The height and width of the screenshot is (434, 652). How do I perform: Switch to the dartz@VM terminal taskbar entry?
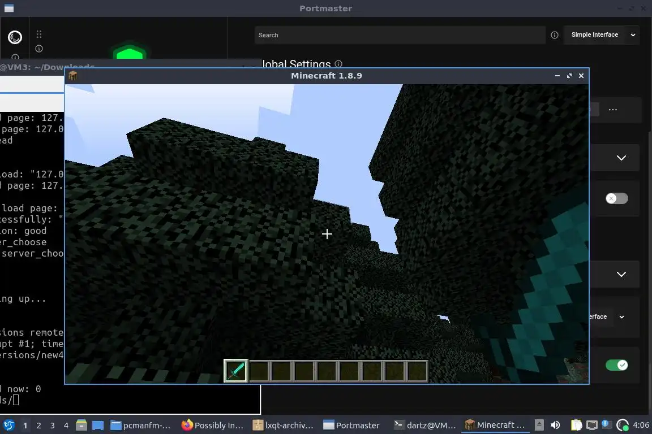coord(425,425)
